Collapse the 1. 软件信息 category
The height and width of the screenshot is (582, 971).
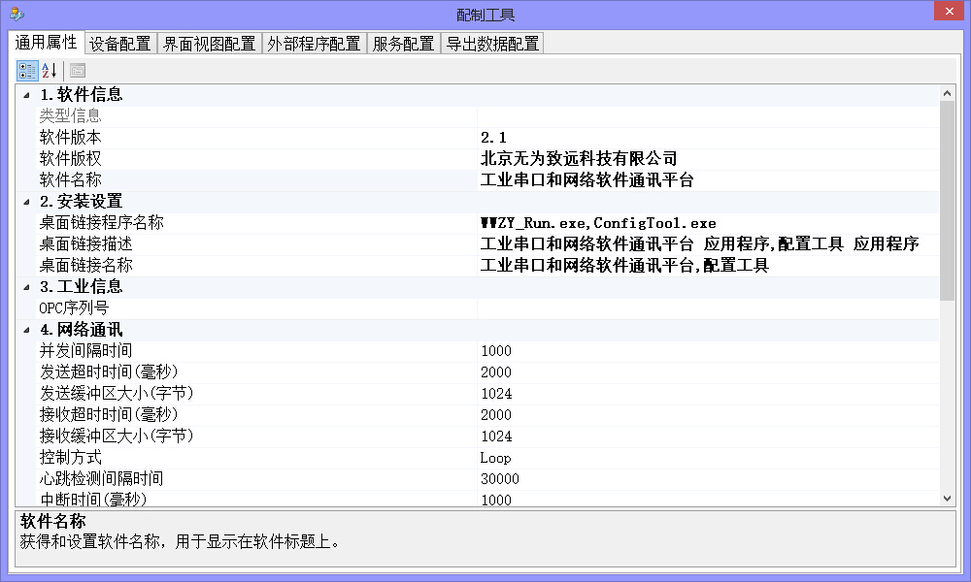[x=26, y=95]
